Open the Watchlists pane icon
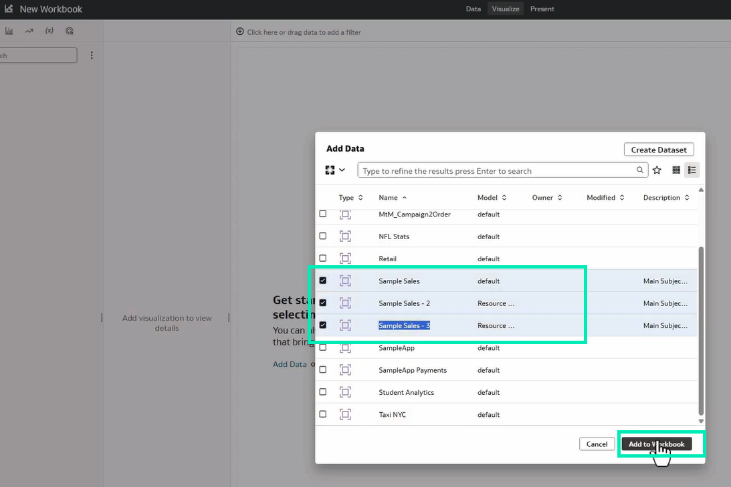This screenshot has width=731, height=487. click(70, 31)
